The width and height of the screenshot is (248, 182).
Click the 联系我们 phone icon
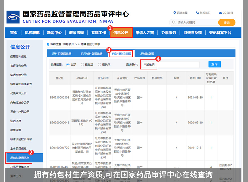[197, 13]
